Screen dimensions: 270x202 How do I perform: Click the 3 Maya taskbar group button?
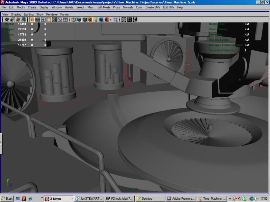click(x=59, y=199)
